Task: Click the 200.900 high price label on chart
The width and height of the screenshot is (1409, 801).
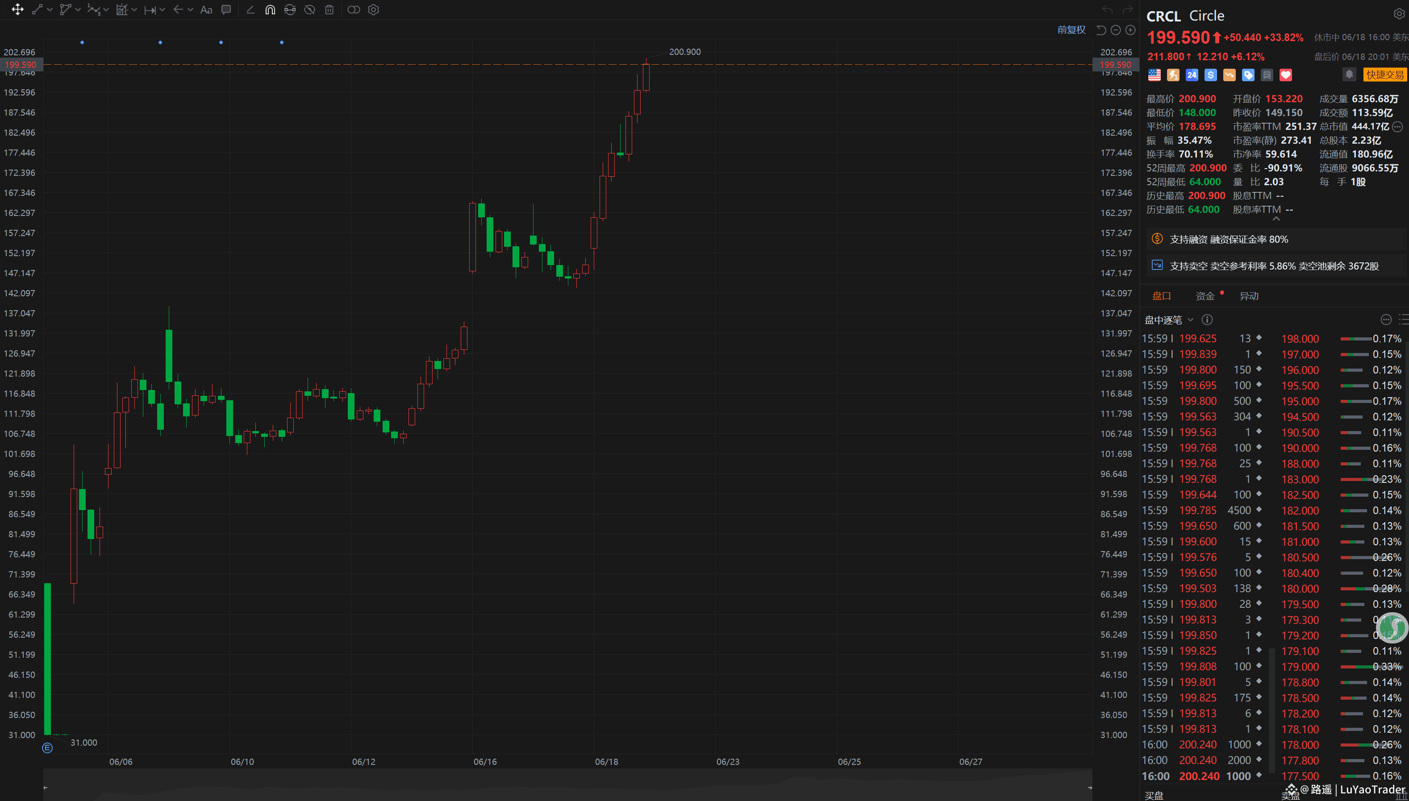Action: (685, 52)
